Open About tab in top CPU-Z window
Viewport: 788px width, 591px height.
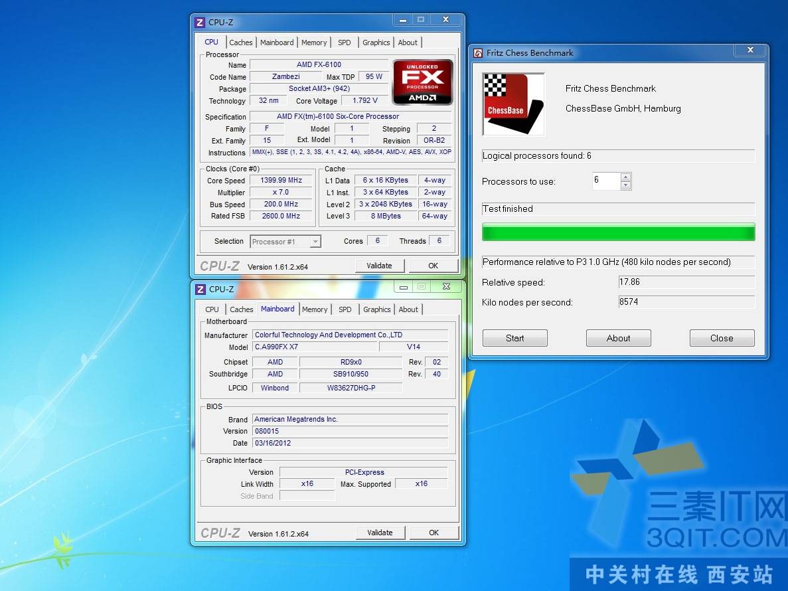click(x=408, y=42)
